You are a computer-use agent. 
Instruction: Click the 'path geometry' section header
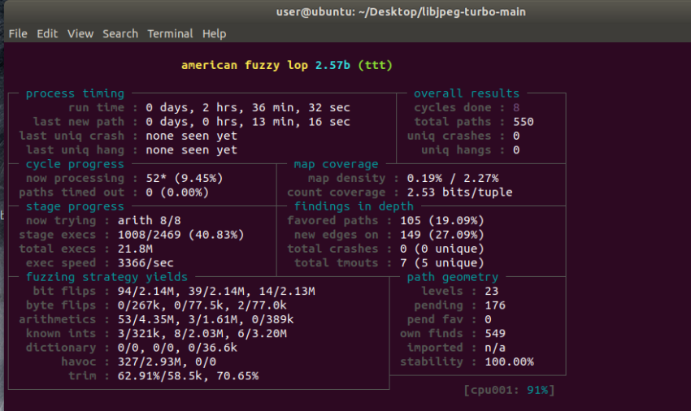click(453, 277)
